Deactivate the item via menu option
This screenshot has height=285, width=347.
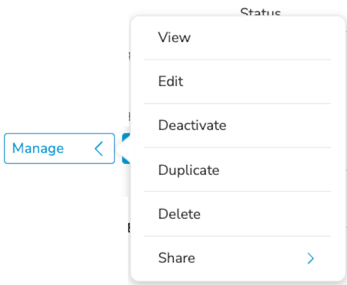click(x=192, y=126)
